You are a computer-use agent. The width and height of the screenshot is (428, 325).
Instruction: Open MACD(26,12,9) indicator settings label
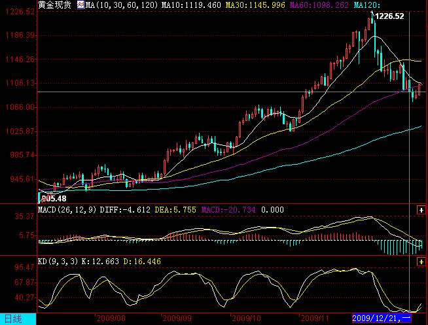(66, 209)
